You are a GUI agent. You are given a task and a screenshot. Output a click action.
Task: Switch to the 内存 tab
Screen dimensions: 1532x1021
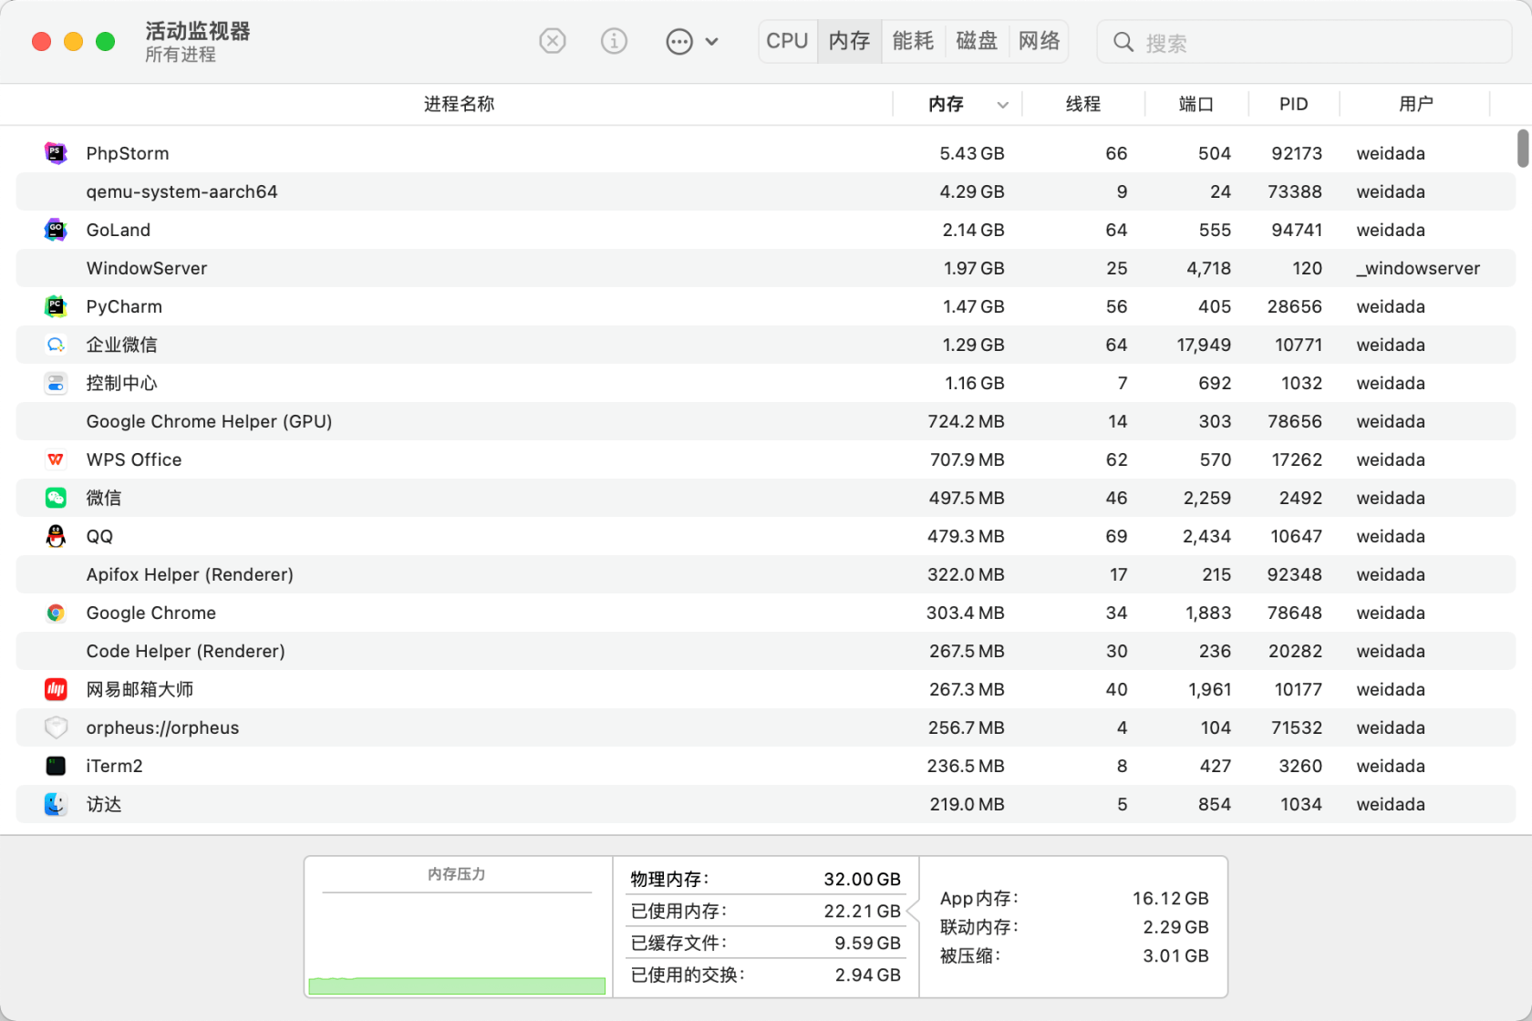[849, 41]
